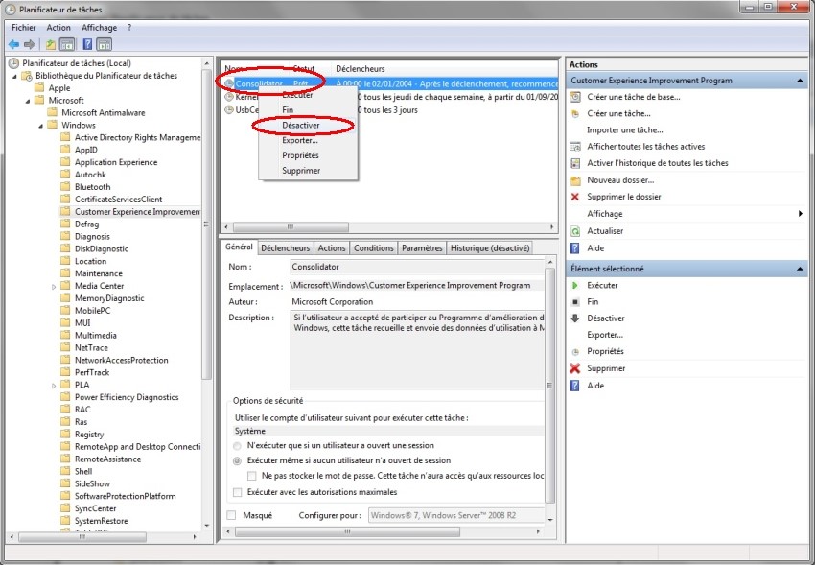The width and height of the screenshot is (815, 565).
Task: Click Afficher toutes les tâches actives
Action: (x=645, y=147)
